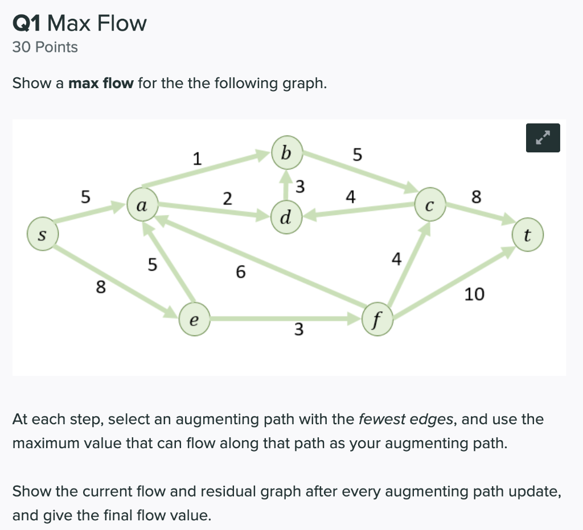Screen dimensions: 583x530
Task: Click the edge labeled 3 between e and f
Action: pyautogui.click(x=298, y=330)
